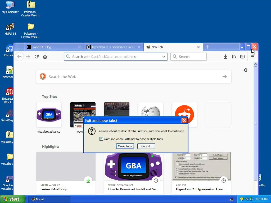
Task: Open MyPal 68 desktop shortcut
Action: 10,29
